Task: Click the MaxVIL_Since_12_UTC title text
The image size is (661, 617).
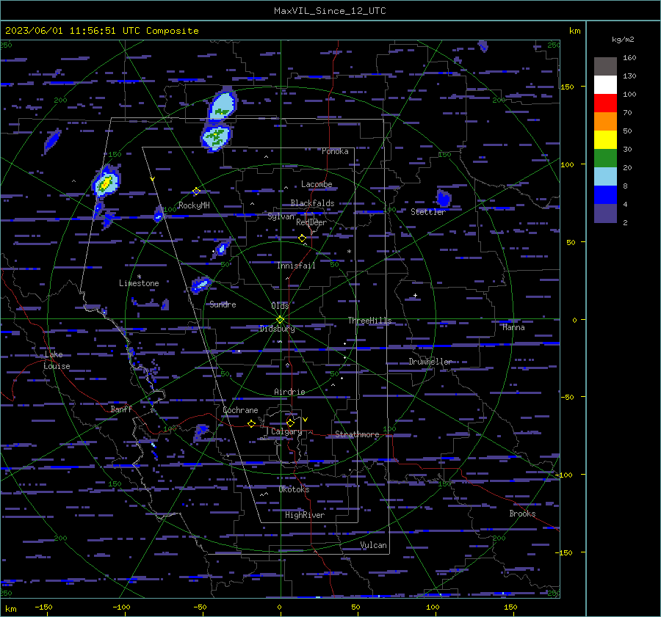Action: coord(330,11)
